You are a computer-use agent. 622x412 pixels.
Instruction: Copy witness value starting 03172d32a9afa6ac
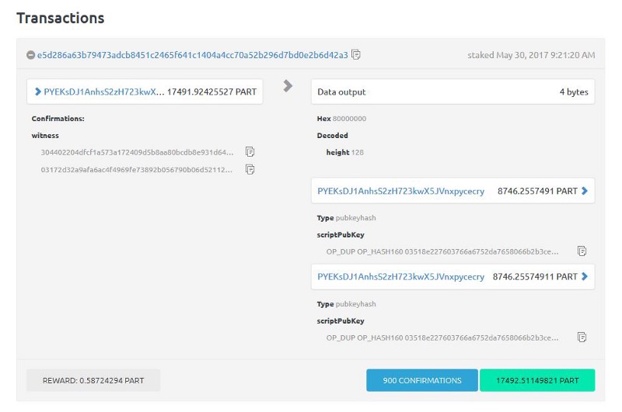coord(250,169)
